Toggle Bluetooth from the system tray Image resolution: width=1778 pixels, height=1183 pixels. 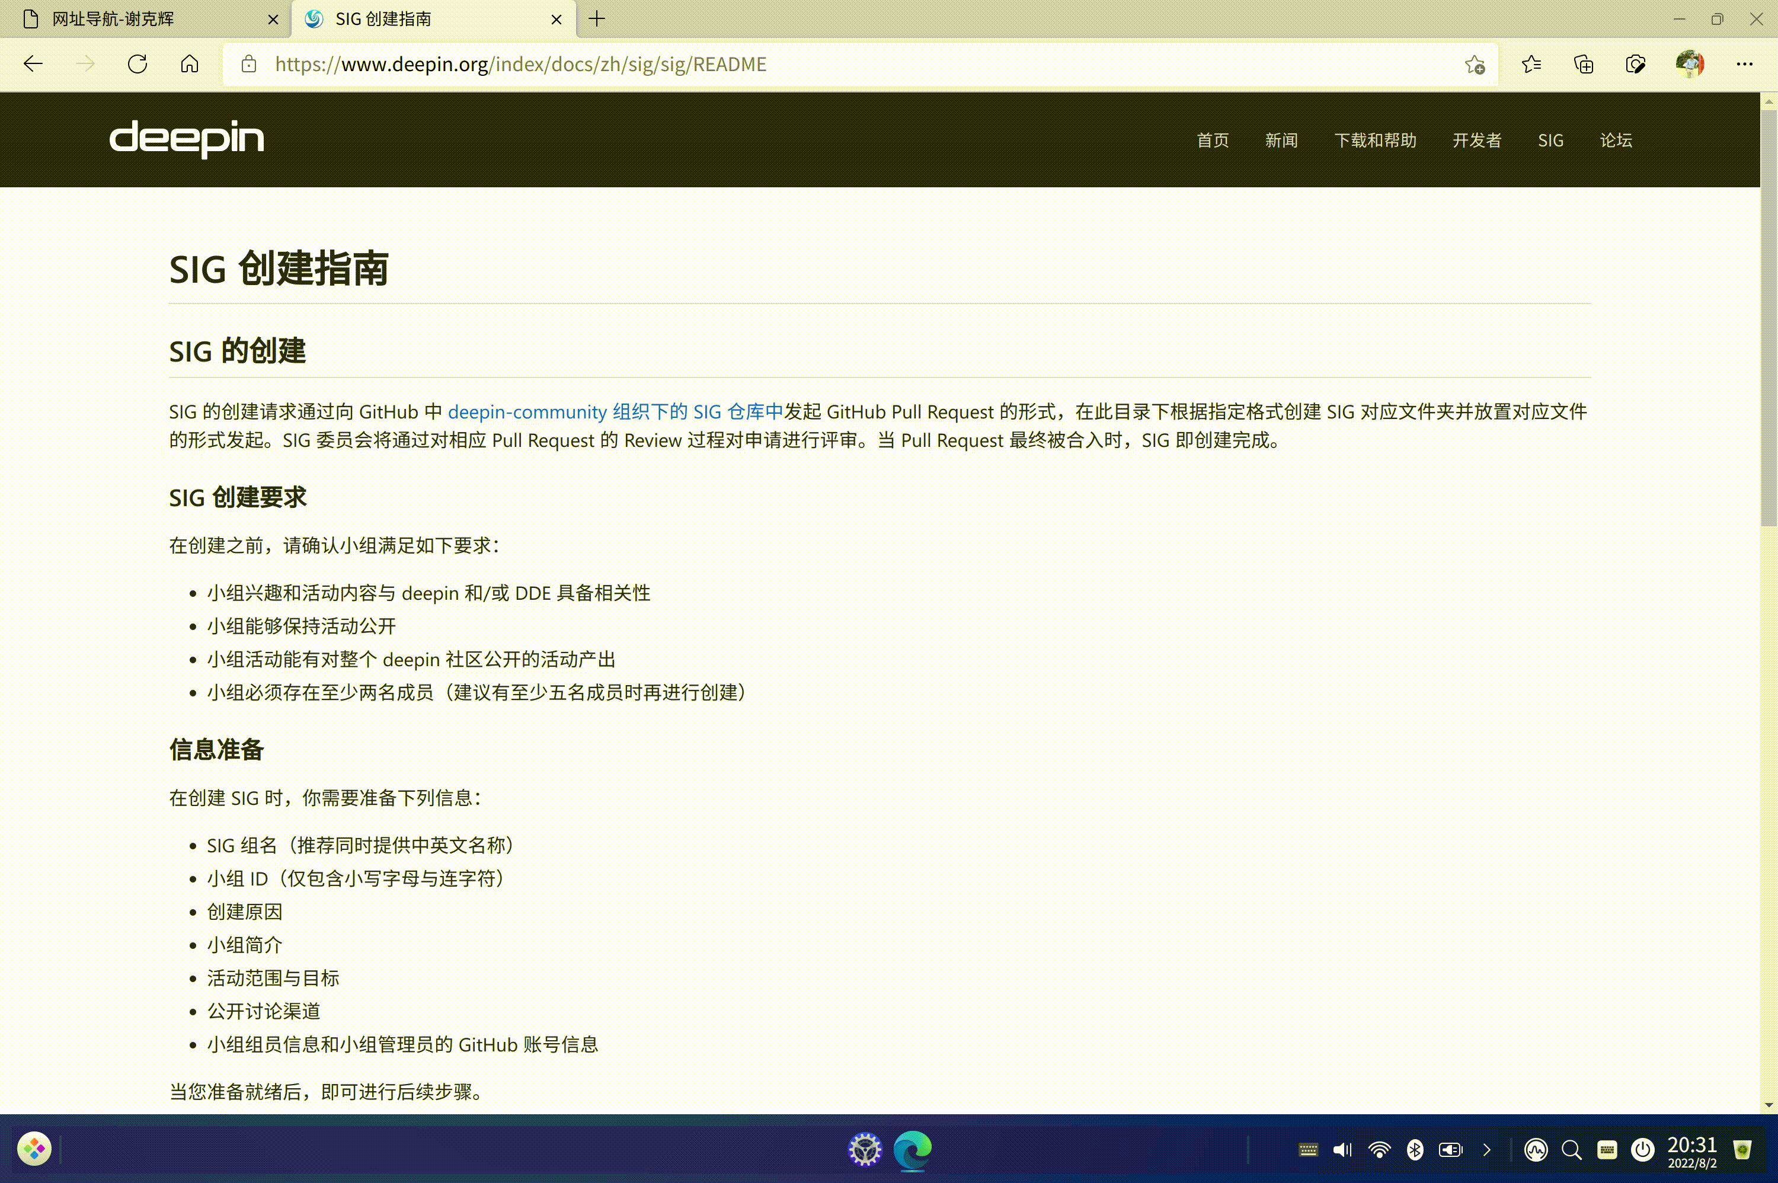coord(1416,1149)
